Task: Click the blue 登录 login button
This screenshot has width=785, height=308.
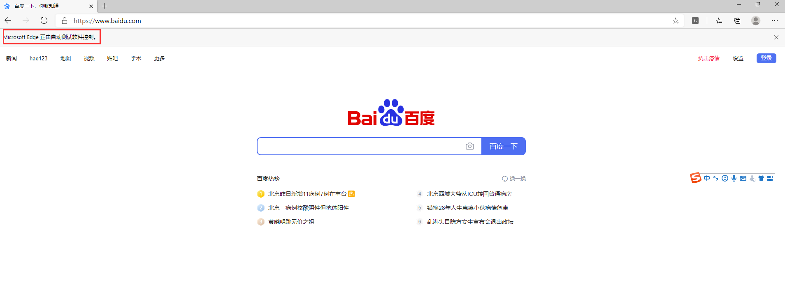Action: (x=766, y=58)
